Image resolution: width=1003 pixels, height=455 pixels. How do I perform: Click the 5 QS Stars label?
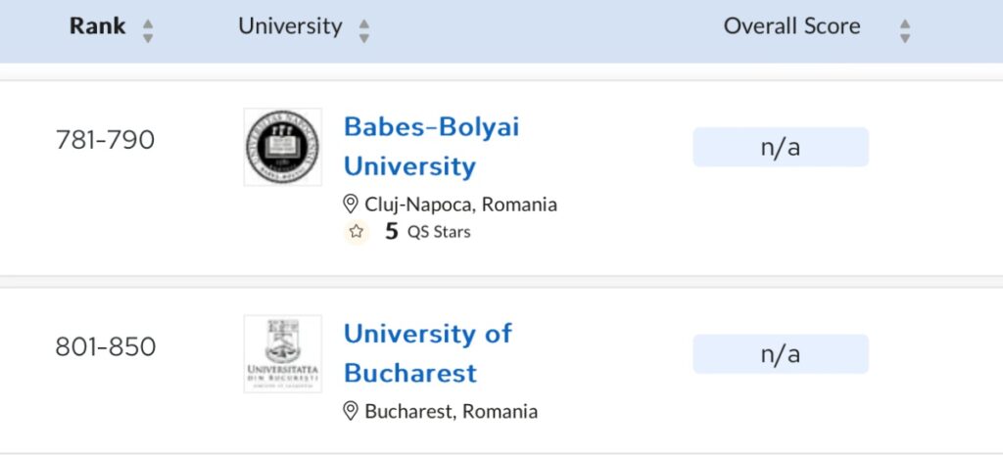click(428, 232)
